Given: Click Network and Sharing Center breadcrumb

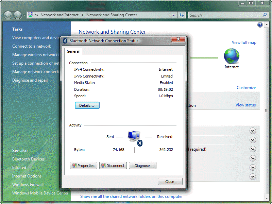Looking at the screenshot, I should tap(112, 15).
